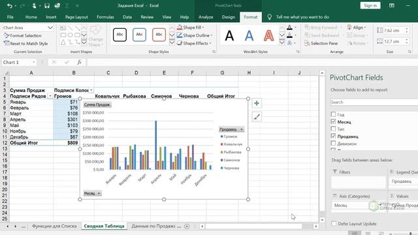This screenshot has width=418, height=235.
Task: Click the Save disk icon
Action: coord(47,6)
